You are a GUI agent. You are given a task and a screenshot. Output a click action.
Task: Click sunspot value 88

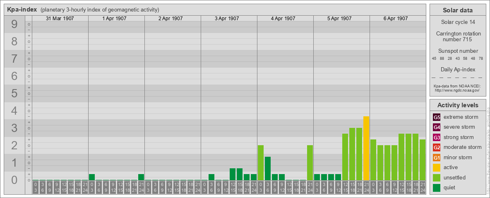442,59
